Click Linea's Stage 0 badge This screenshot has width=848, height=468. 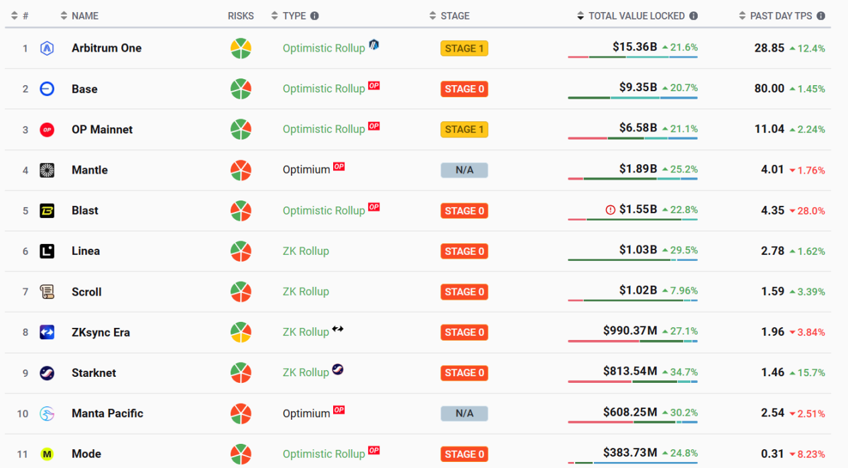(464, 251)
